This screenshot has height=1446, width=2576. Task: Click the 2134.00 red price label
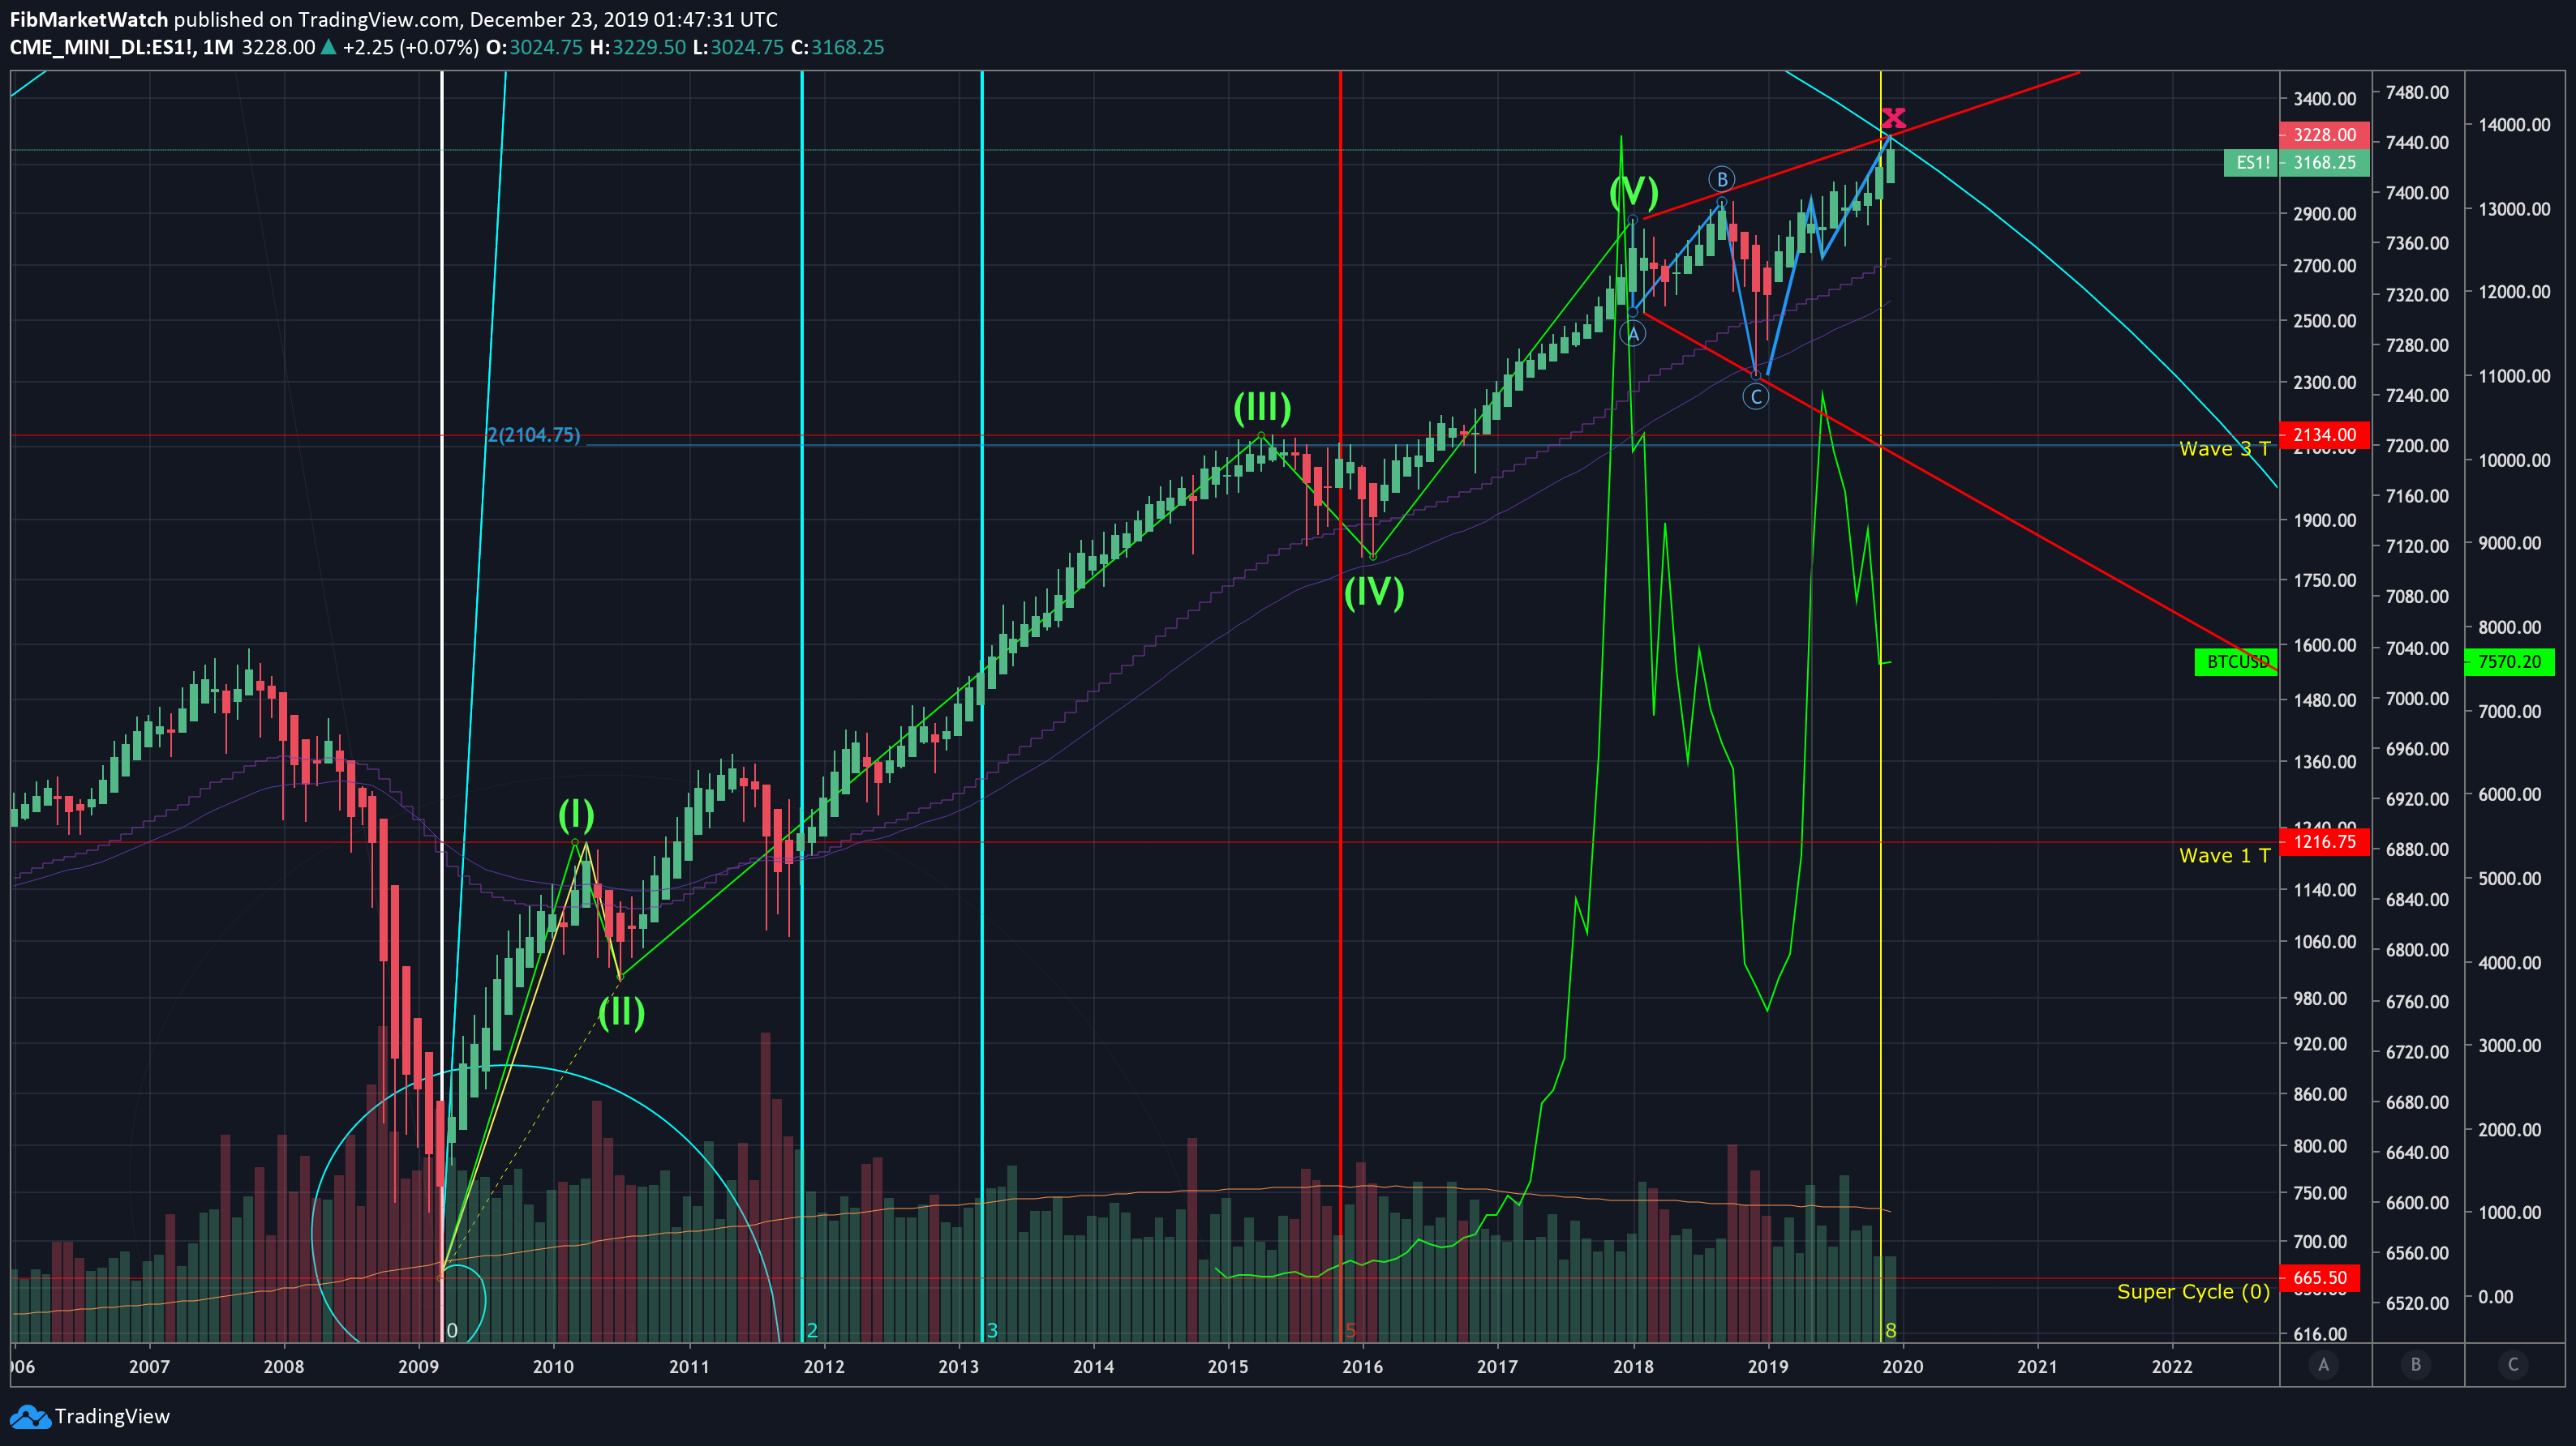[x=2324, y=434]
